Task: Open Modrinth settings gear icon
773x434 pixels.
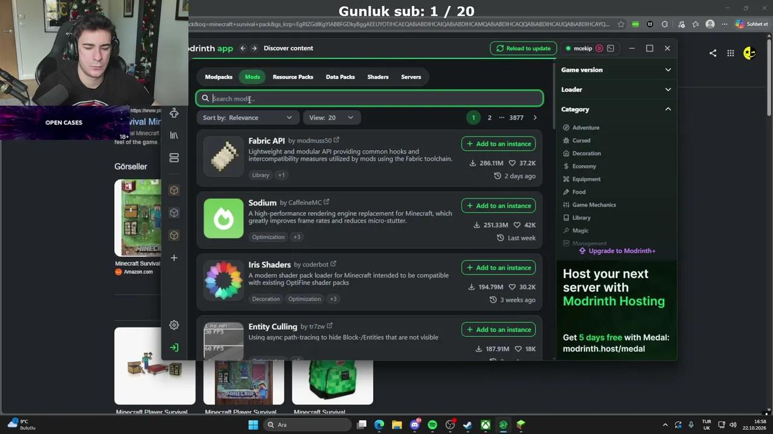Action: (x=174, y=325)
